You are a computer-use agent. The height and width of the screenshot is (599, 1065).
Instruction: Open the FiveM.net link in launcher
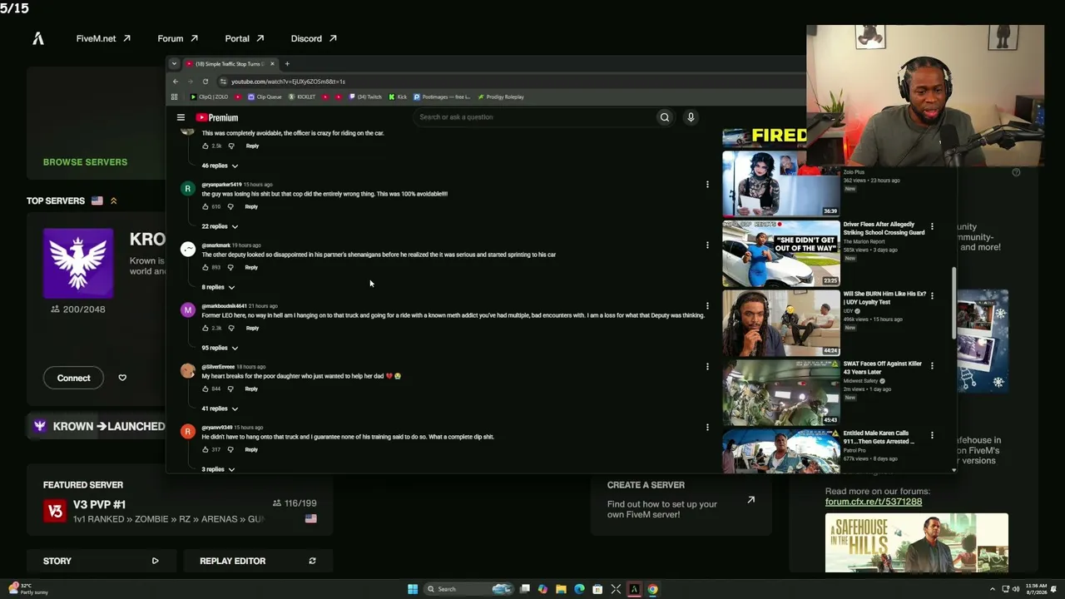pyautogui.click(x=103, y=38)
